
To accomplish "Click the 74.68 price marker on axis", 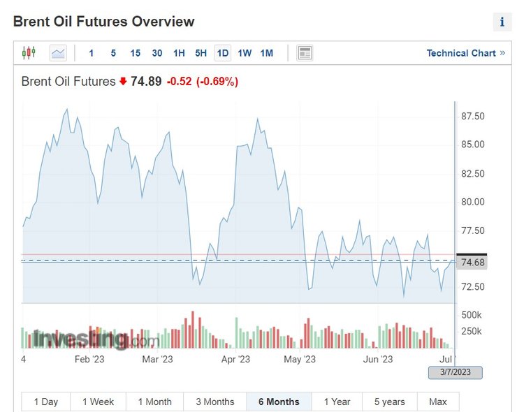I will pyautogui.click(x=473, y=263).
